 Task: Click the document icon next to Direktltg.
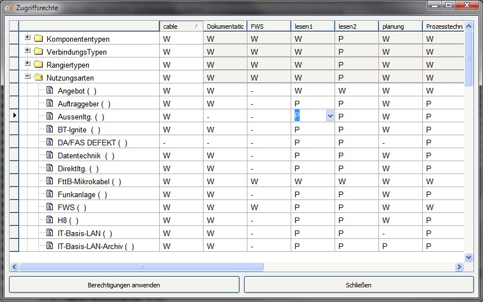(49, 168)
